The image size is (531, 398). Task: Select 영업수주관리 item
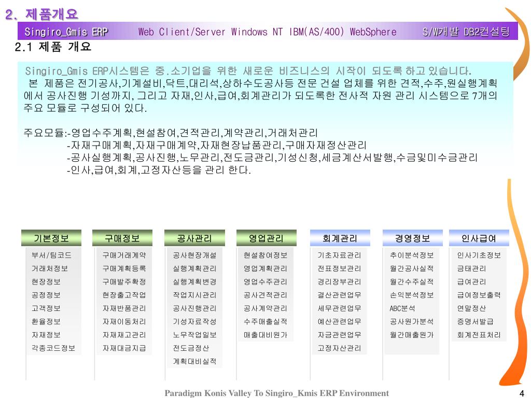[x=265, y=281]
